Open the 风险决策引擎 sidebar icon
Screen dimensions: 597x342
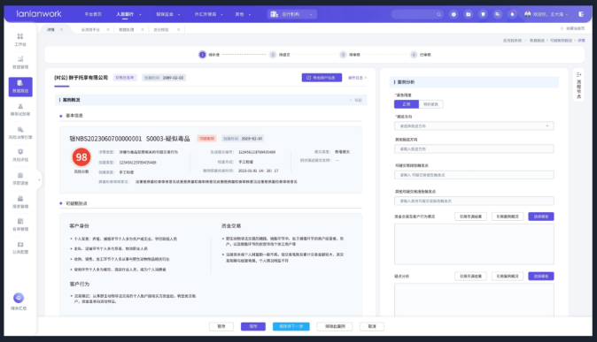click(20, 129)
